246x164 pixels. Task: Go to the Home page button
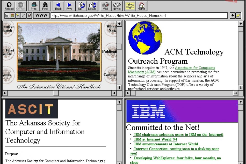coord(141,6)
